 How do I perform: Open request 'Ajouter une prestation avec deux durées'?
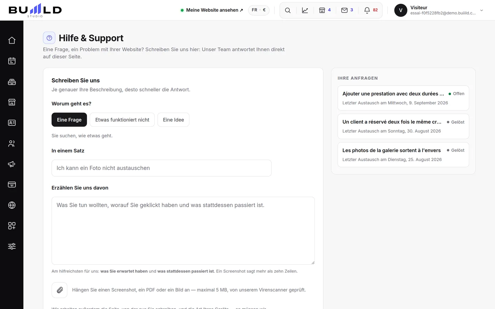click(x=403, y=98)
